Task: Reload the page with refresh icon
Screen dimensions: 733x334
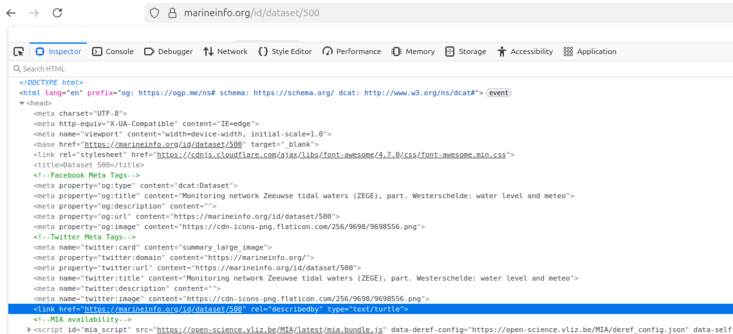Action: (57, 13)
